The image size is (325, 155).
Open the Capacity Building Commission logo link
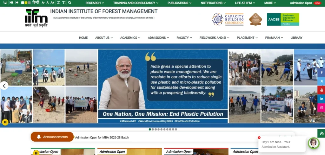(x=228, y=19)
